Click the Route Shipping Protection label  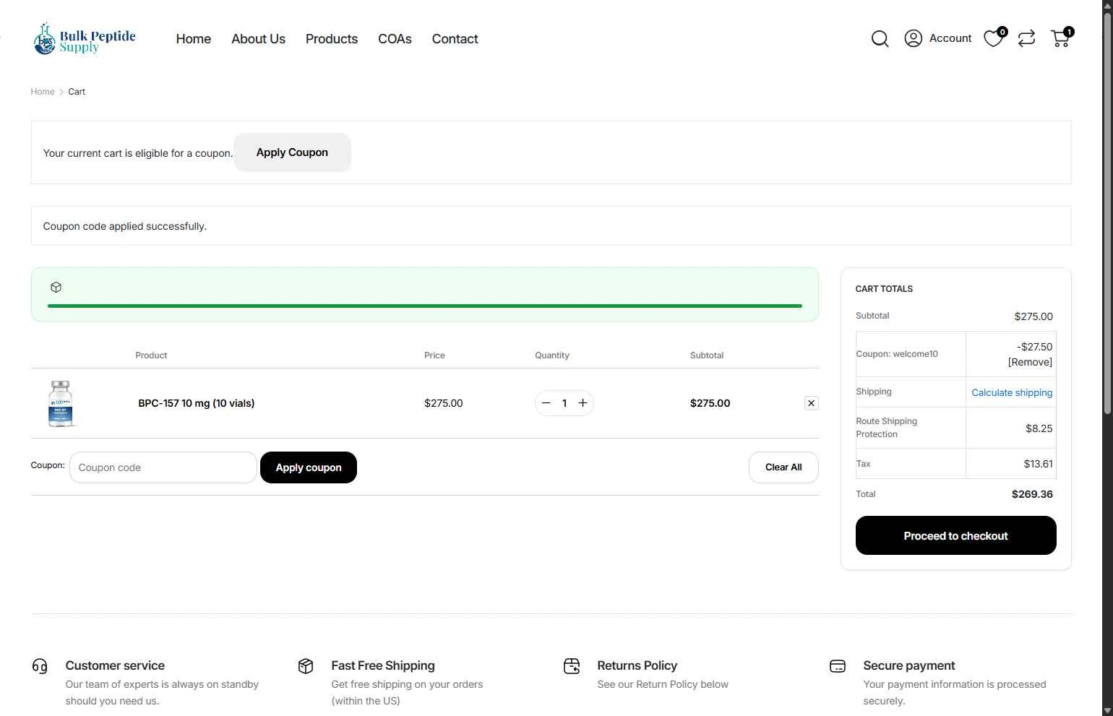tap(887, 428)
